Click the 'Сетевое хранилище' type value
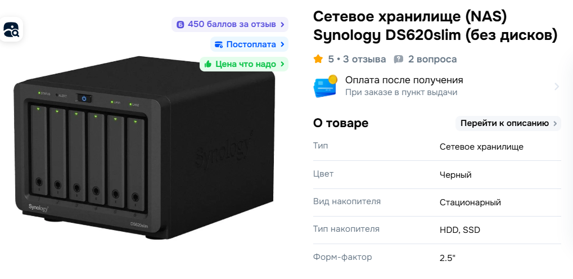 click(x=481, y=147)
